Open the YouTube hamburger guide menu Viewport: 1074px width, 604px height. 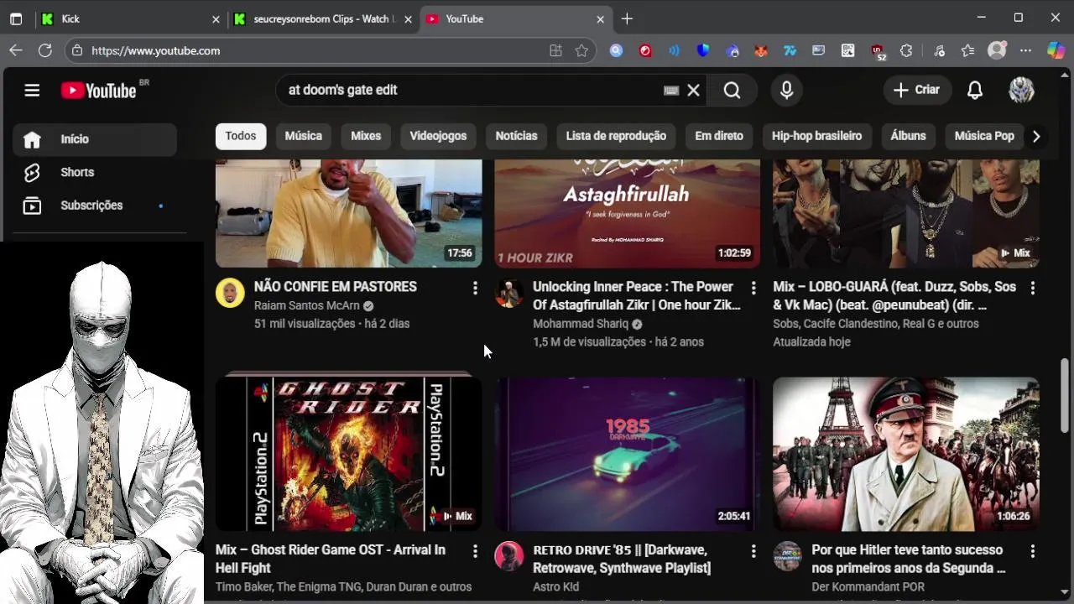coord(32,90)
